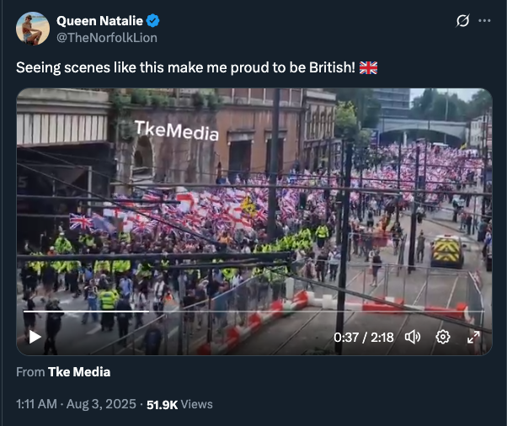The image size is (507, 426).
Task: Open video settings gear
Action: (443, 337)
